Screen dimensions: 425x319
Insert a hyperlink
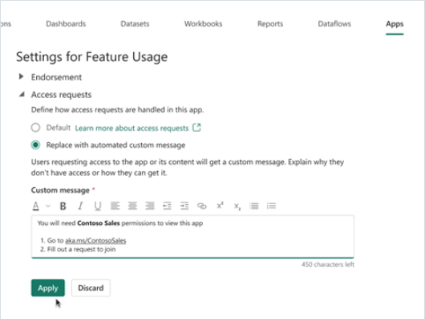point(201,206)
